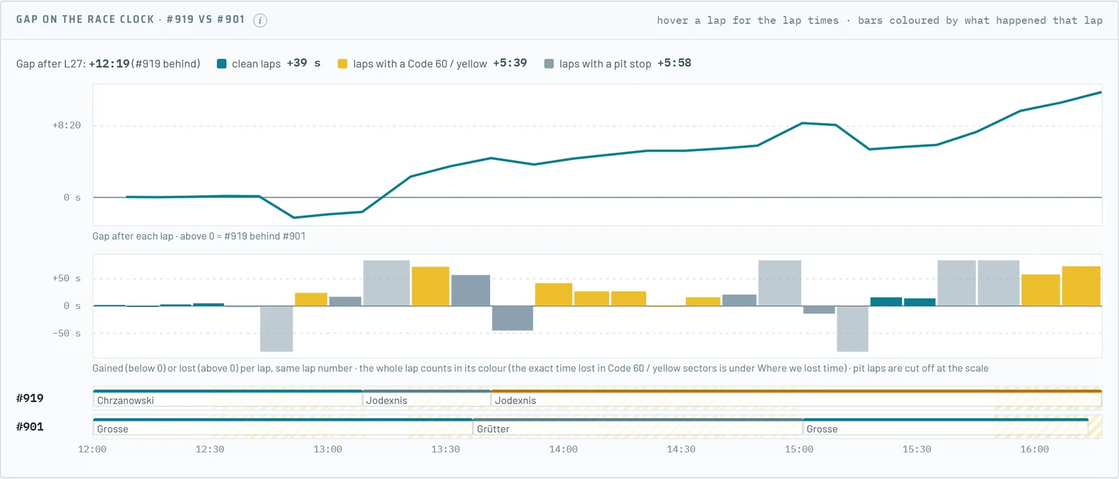Select the Jodexnis stint with grey top bar

tap(427, 399)
